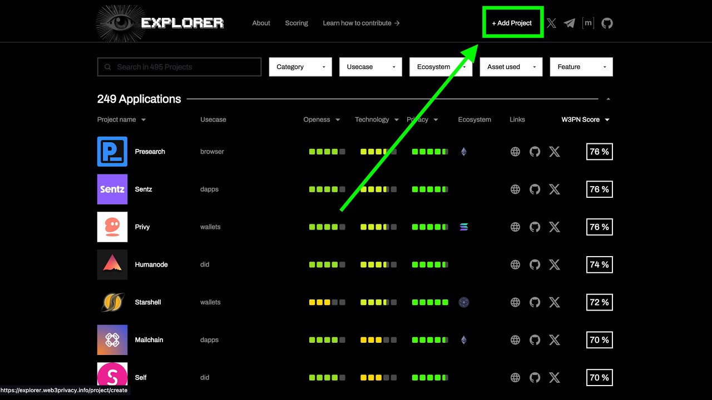Open Self GitHub icon
712x400 pixels.
tap(535, 378)
